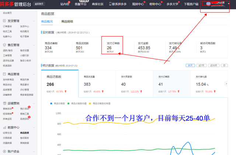Open 订单查询 in the sidebar
236x155 pixels.
[7, 26]
